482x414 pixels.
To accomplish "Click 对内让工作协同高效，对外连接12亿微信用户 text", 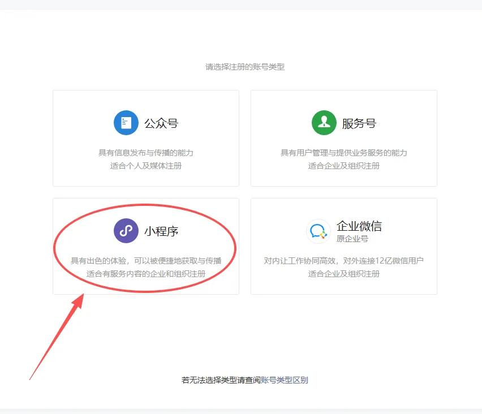I will (343, 261).
